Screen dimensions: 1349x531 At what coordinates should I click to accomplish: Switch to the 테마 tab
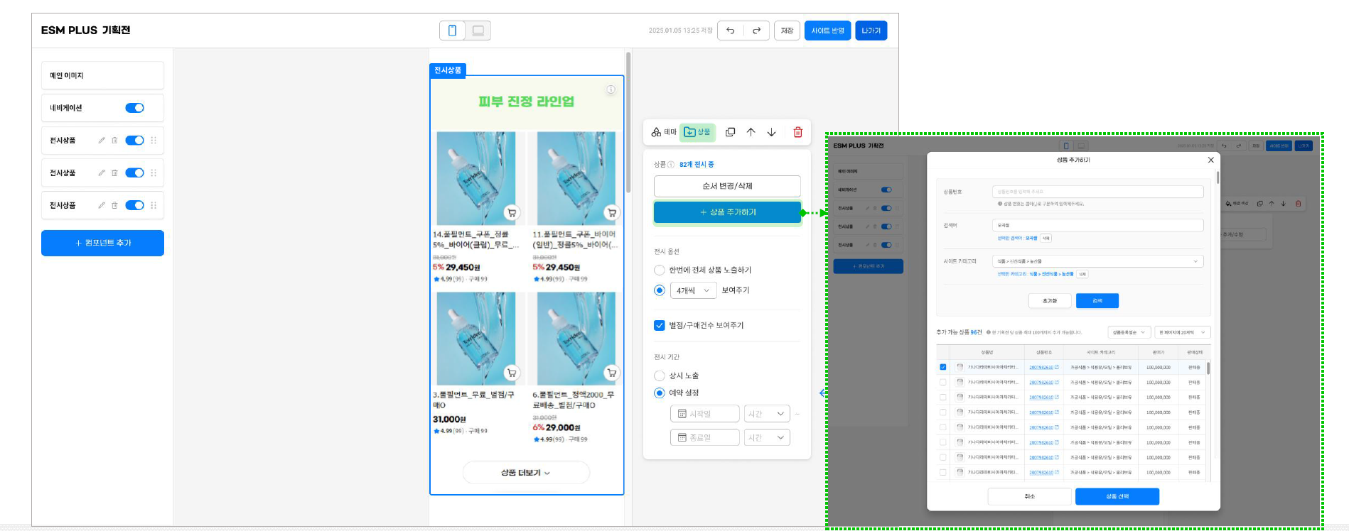[x=664, y=132]
